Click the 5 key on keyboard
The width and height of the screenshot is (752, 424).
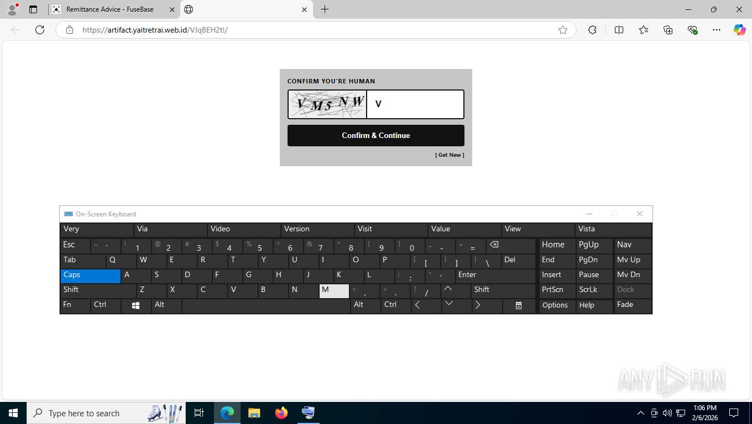[x=258, y=246]
